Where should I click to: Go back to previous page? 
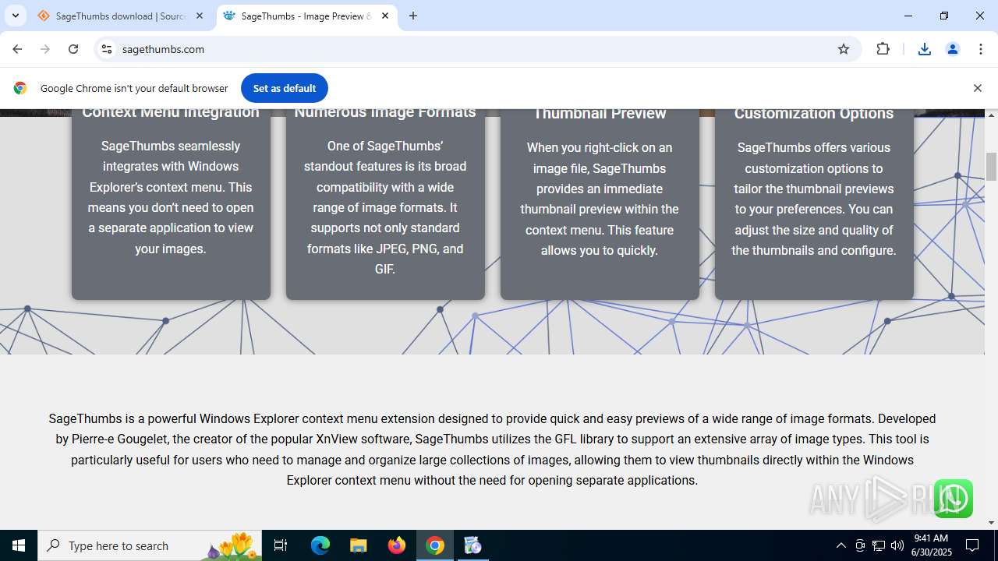tap(17, 49)
